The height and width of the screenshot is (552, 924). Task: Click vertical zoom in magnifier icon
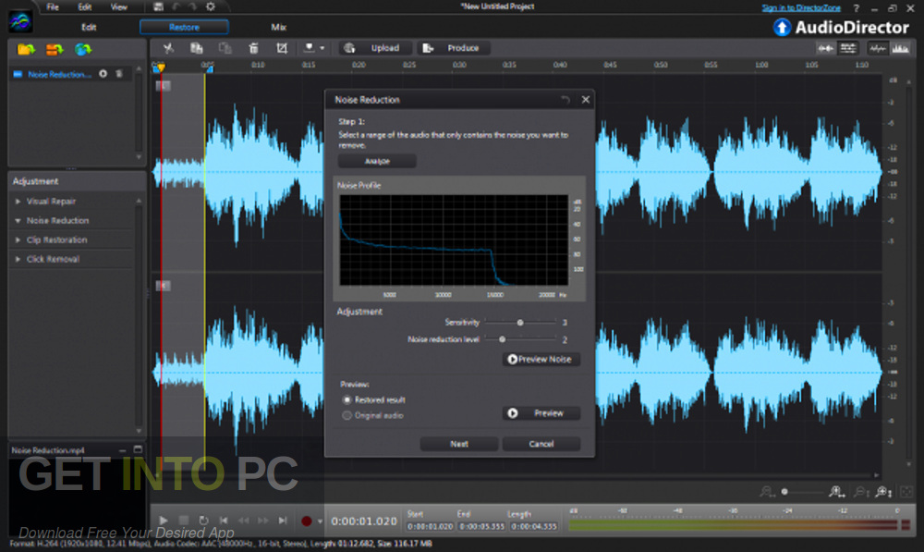[x=882, y=491]
